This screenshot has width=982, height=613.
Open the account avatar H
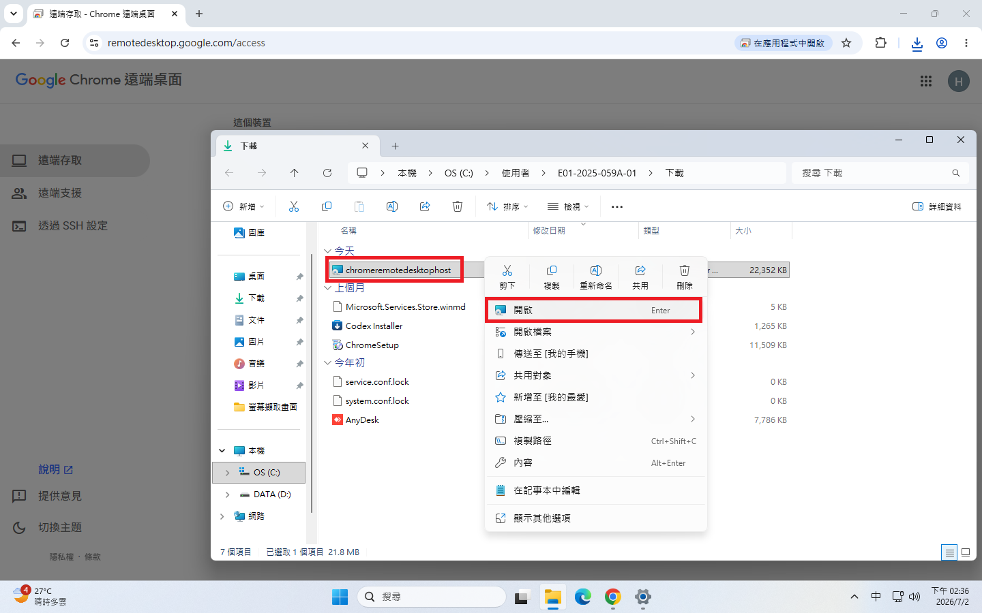[959, 81]
